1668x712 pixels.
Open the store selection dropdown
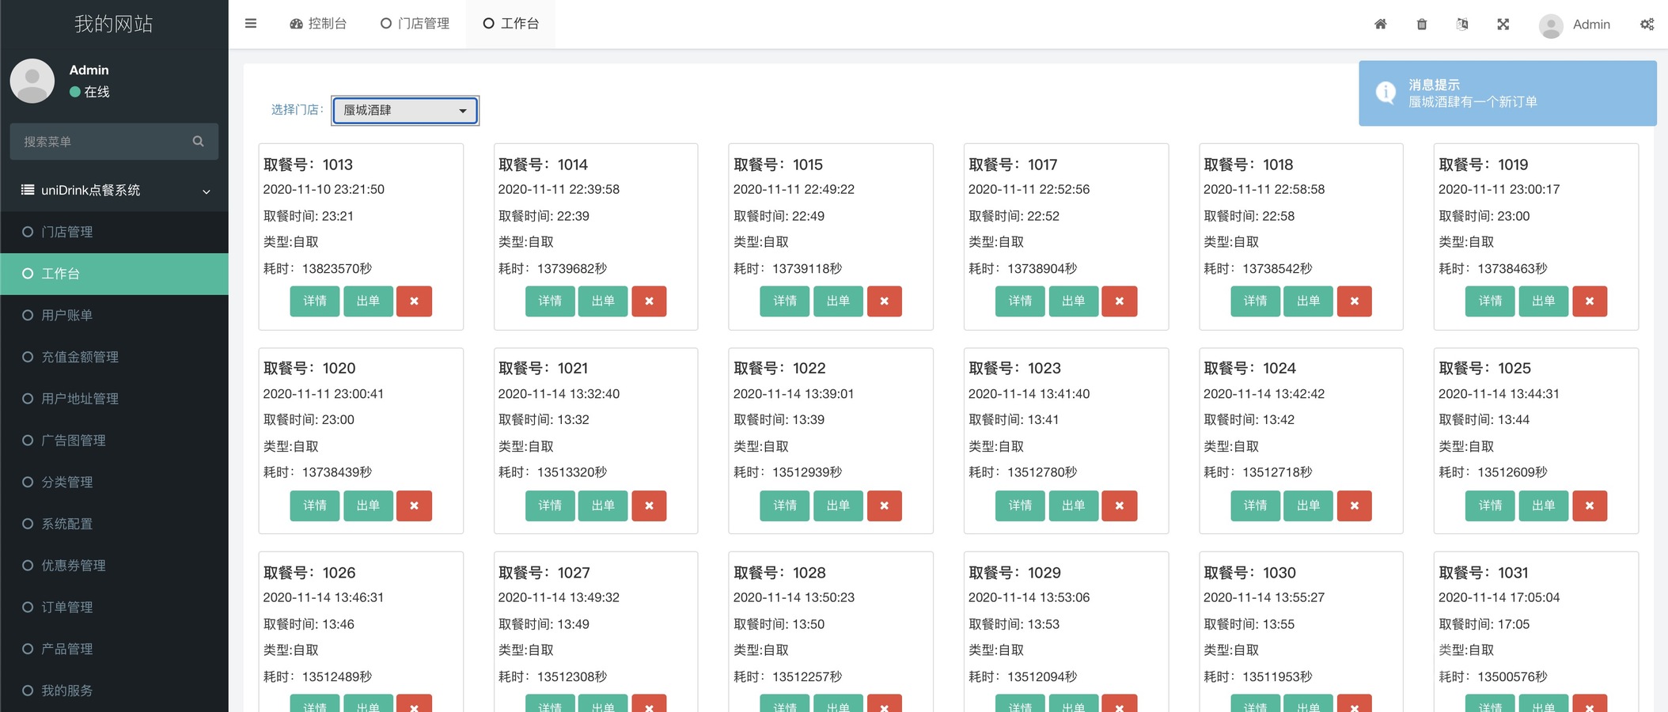(405, 111)
